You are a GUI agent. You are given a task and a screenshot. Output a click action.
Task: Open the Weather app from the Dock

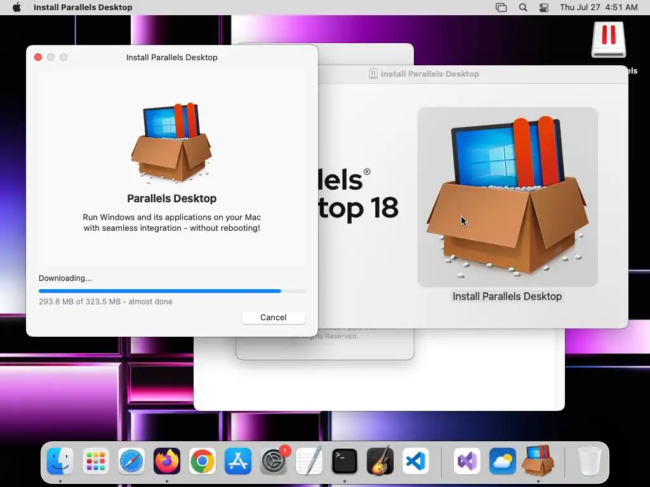click(x=503, y=461)
